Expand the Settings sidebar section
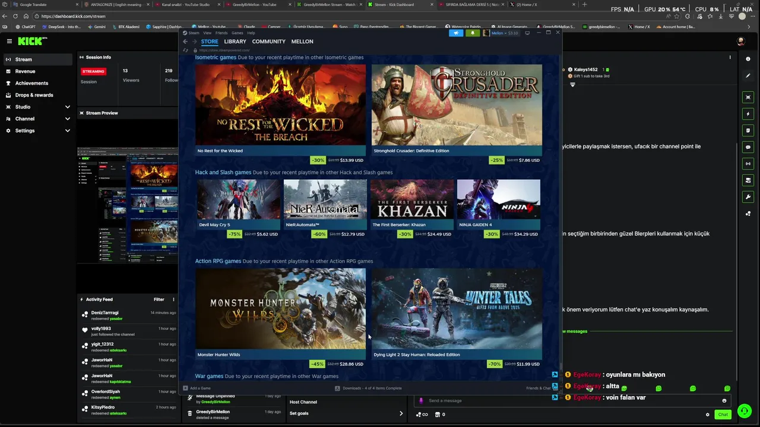Viewport: 760px width, 427px height. [x=38, y=130]
